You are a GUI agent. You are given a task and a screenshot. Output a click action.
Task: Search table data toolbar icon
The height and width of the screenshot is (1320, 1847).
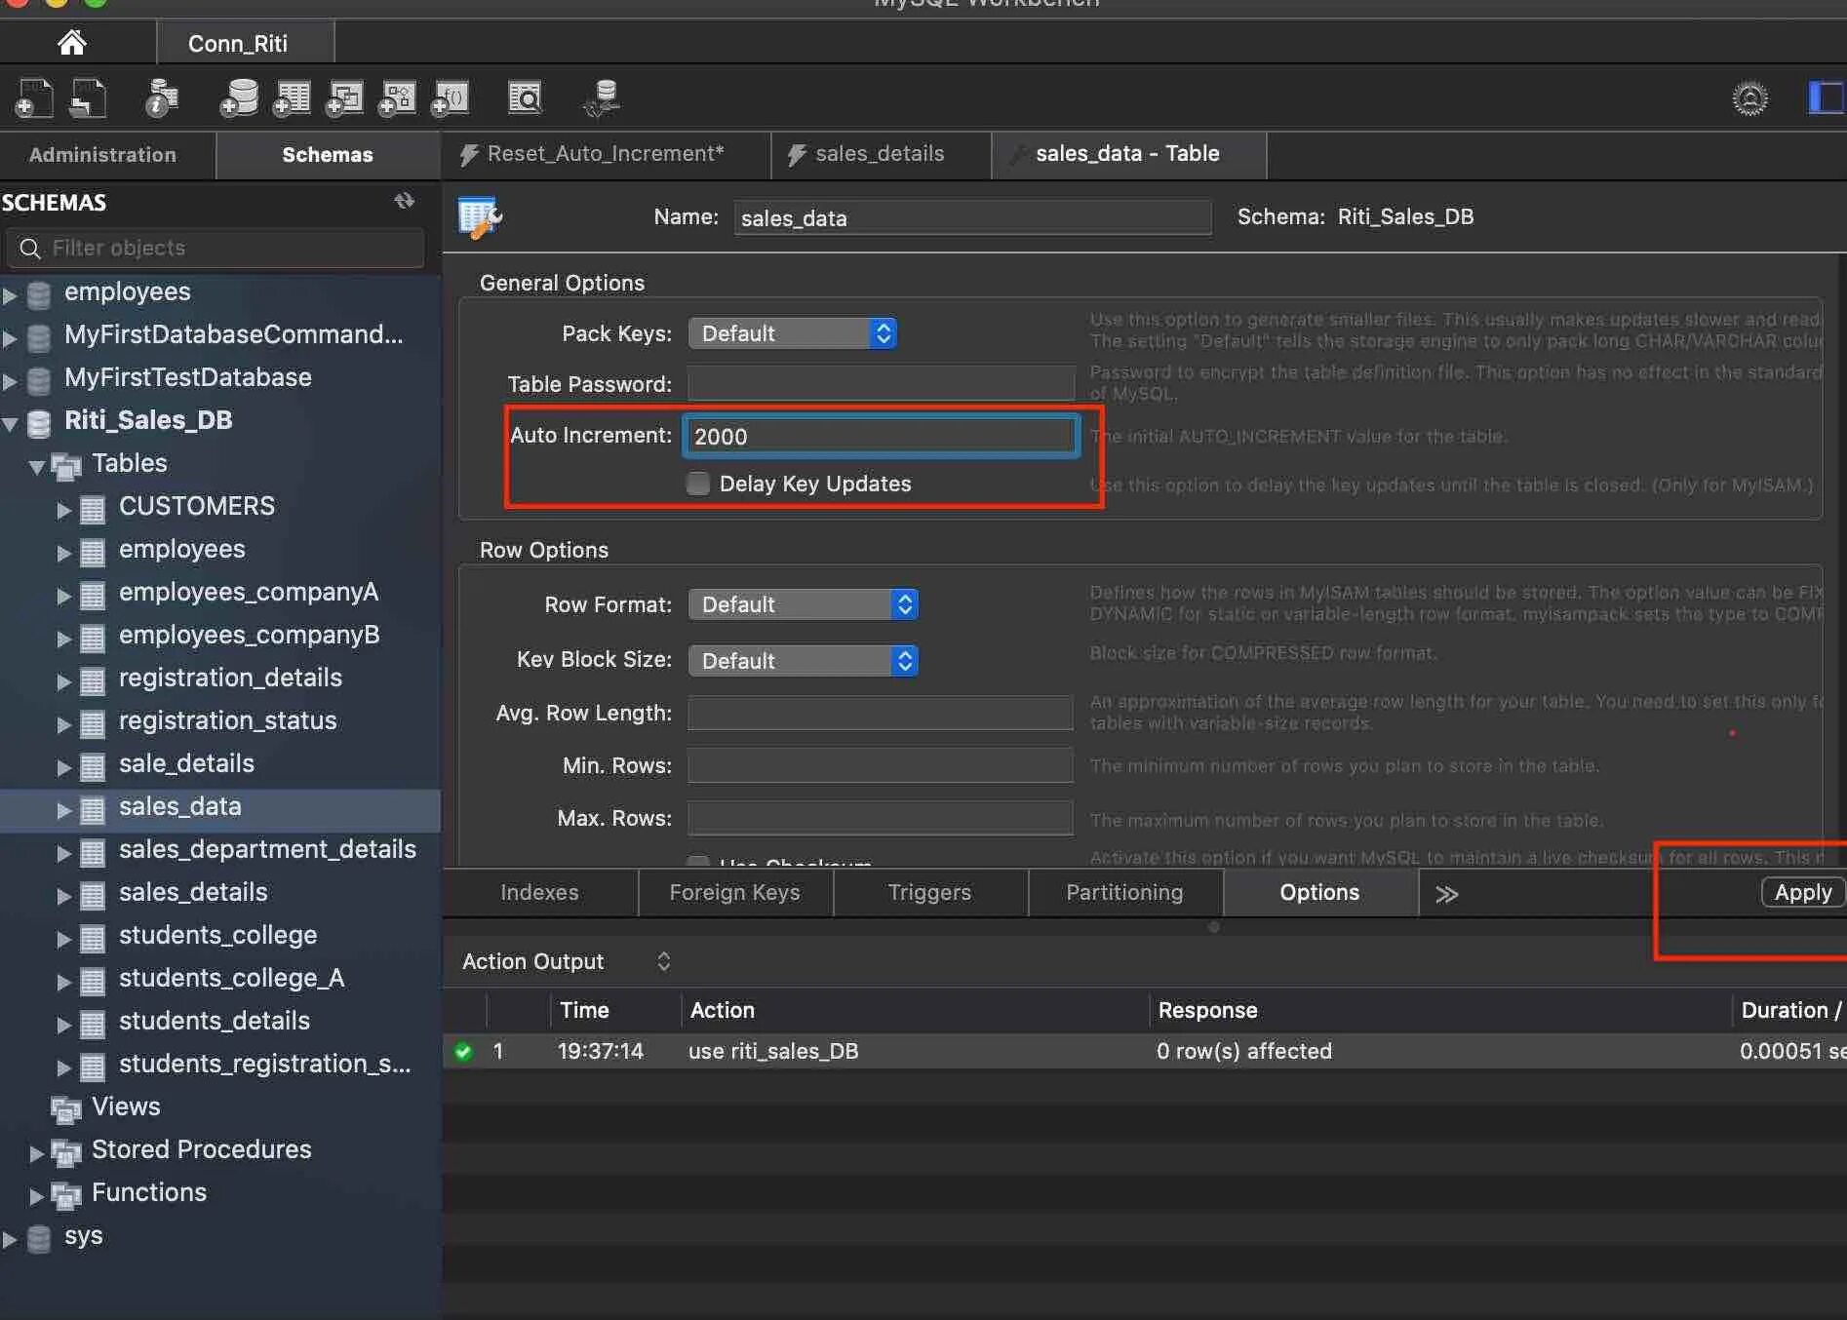click(525, 97)
